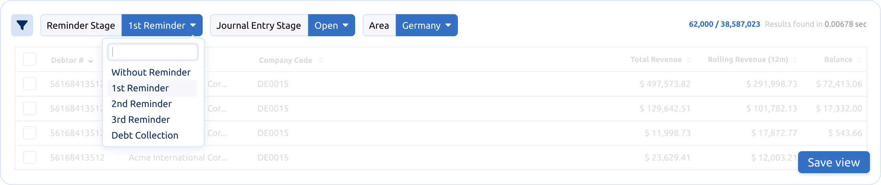
Task: Sort by Rolling Revenue (12m) arrows
Action: [795, 60]
